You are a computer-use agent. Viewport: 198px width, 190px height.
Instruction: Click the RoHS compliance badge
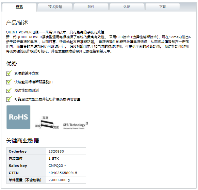coord(18,117)
